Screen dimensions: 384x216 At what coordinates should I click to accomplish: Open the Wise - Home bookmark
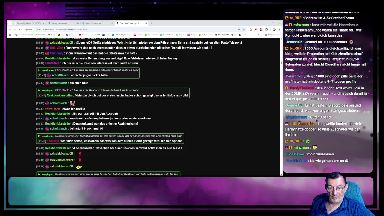point(151,34)
